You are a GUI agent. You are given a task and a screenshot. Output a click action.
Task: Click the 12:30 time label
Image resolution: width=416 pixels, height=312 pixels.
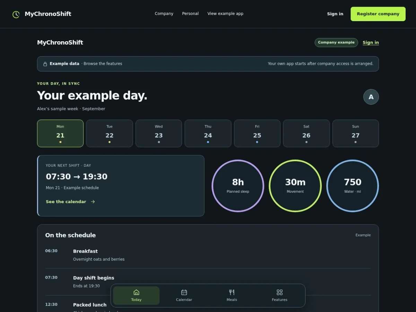click(x=51, y=304)
